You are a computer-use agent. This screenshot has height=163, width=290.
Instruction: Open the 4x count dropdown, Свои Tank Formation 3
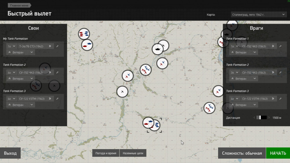click(x=12, y=98)
